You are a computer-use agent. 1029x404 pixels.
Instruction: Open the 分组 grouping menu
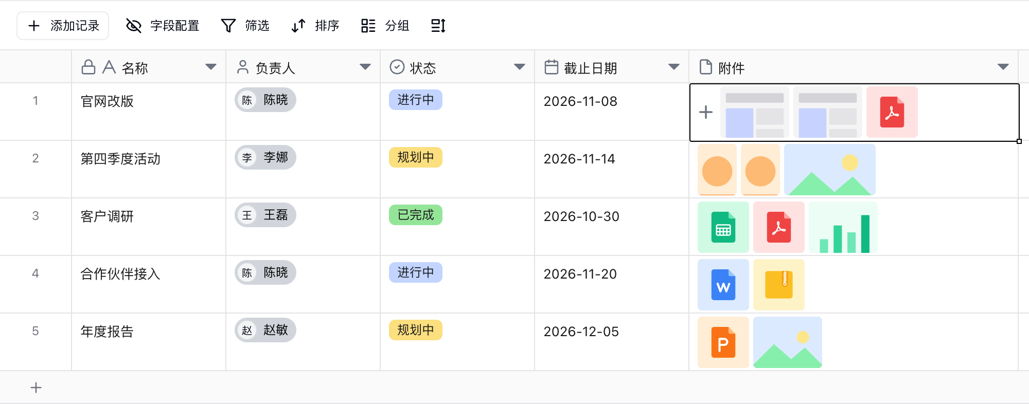click(x=385, y=26)
